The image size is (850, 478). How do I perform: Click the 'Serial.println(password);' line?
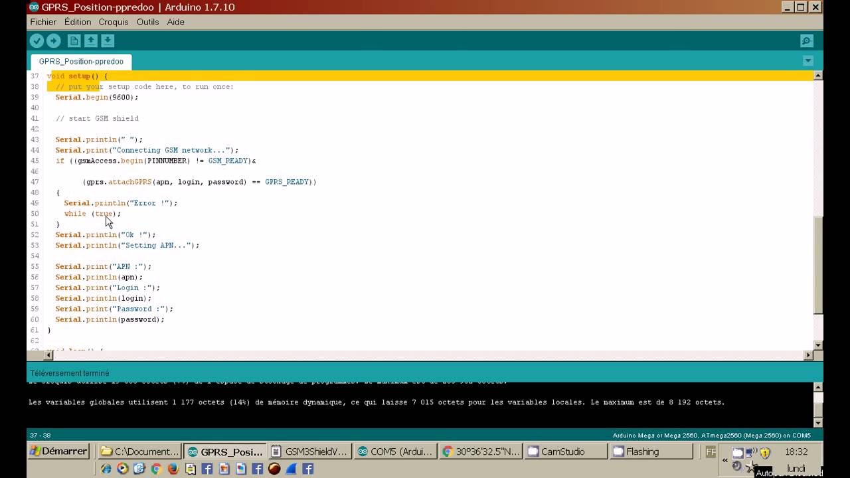point(110,319)
